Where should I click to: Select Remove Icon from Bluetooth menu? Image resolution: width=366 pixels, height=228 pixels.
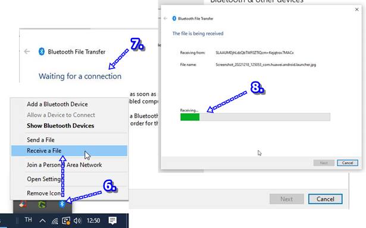coord(43,193)
